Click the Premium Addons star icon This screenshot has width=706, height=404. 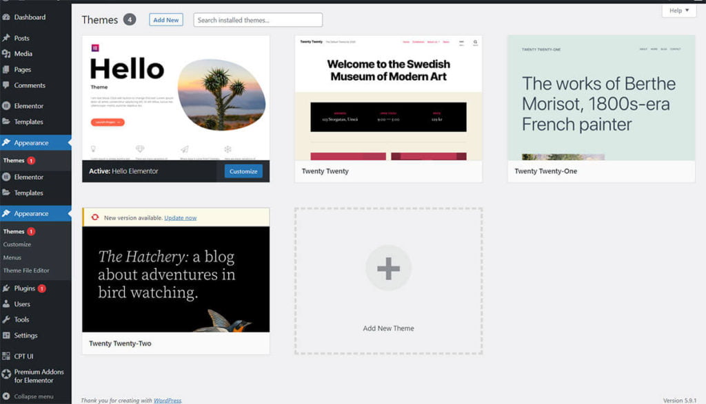(6, 374)
